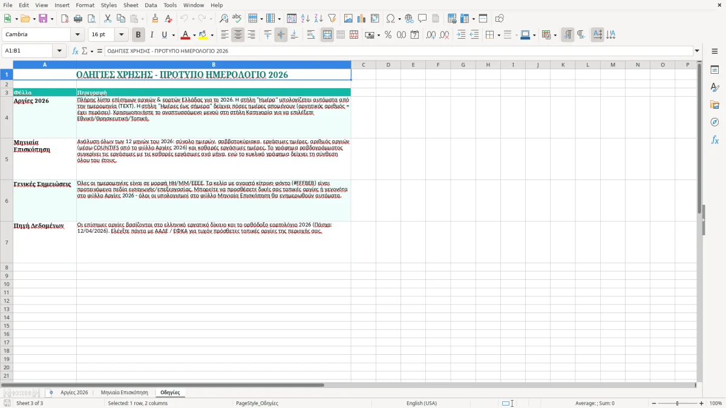Viewport: 726px width, 408px height.
Task: Click the Center Horizontally alignment button
Action: click(x=238, y=35)
